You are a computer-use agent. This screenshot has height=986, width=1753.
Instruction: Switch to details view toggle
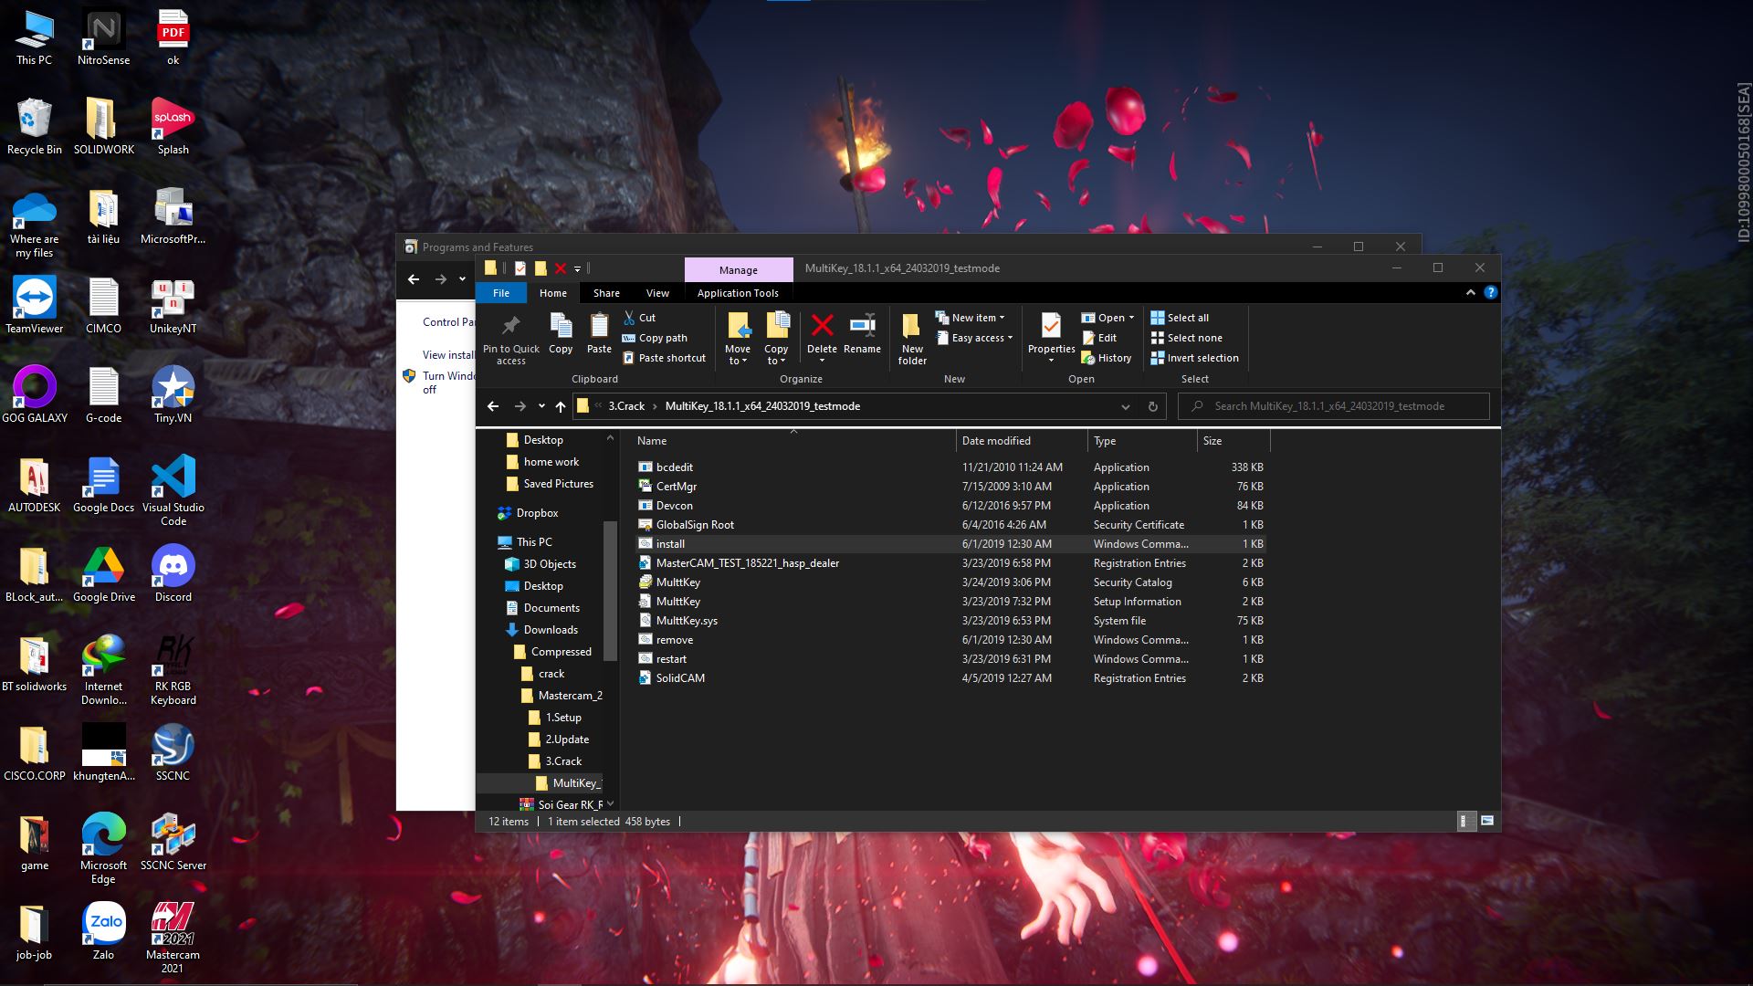(x=1464, y=821)
